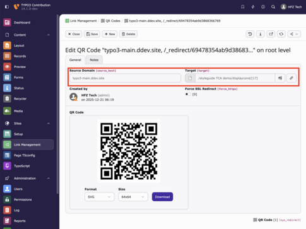306x229 pixels.
Task: Reload the form with refresh icon
Action: [281, 34]
